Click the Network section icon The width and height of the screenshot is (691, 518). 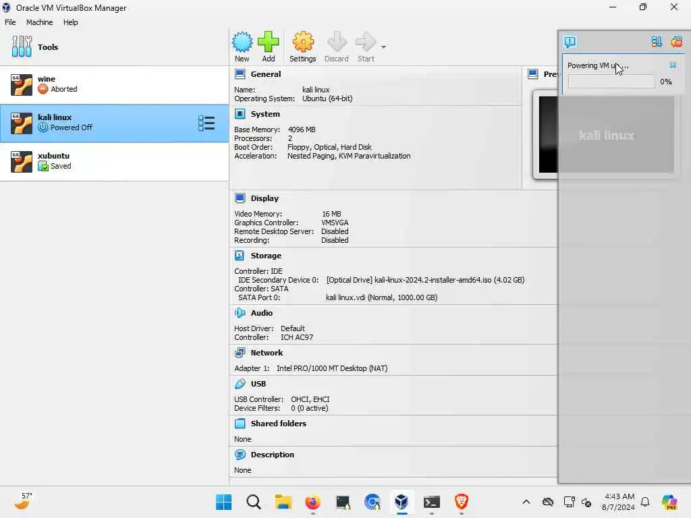(x=240, y=352)
